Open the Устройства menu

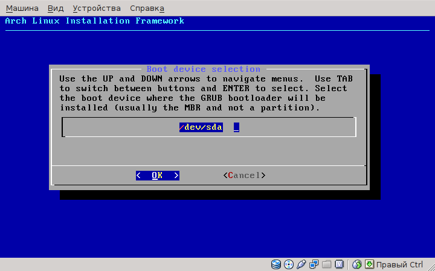97,8
